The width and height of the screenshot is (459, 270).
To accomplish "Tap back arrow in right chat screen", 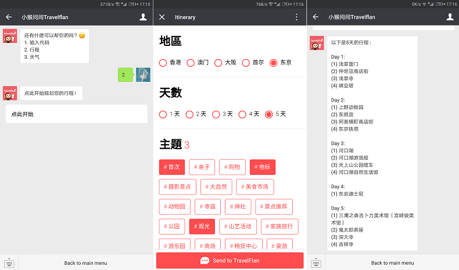I will point(315,17).
